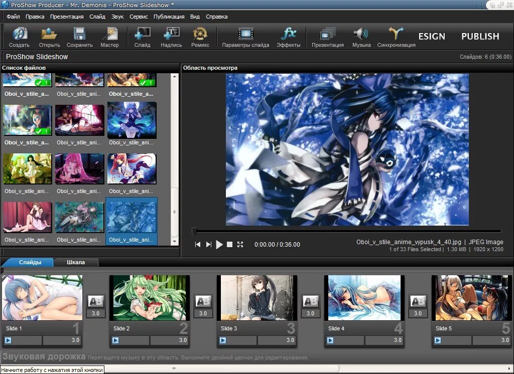Play the slideshow preview
The image size is (514, 374).
pyautogui.click(x=219, y=245)
